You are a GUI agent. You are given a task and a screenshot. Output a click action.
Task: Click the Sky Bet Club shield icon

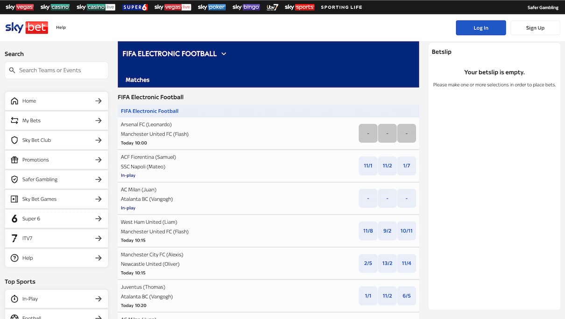click(14, 140)
